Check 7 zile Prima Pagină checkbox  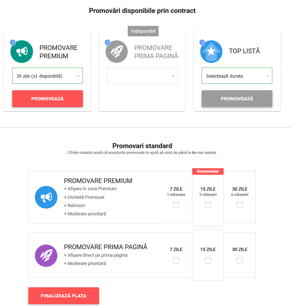176,260
